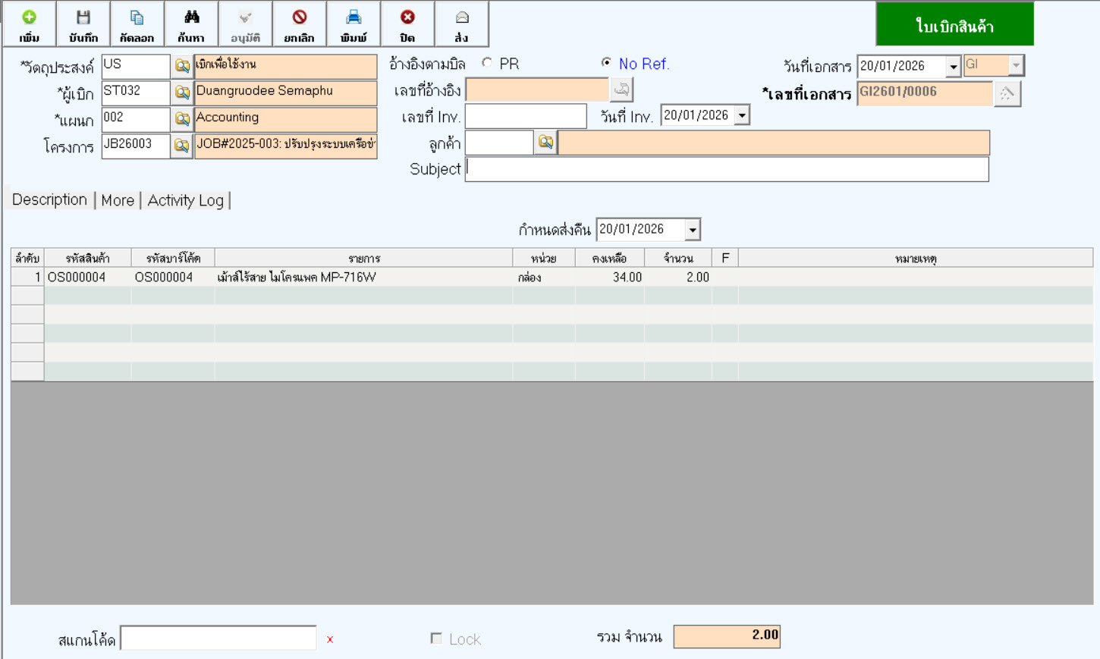
Task: Open the Inv. date dropdown
Action: pos(742,115)
